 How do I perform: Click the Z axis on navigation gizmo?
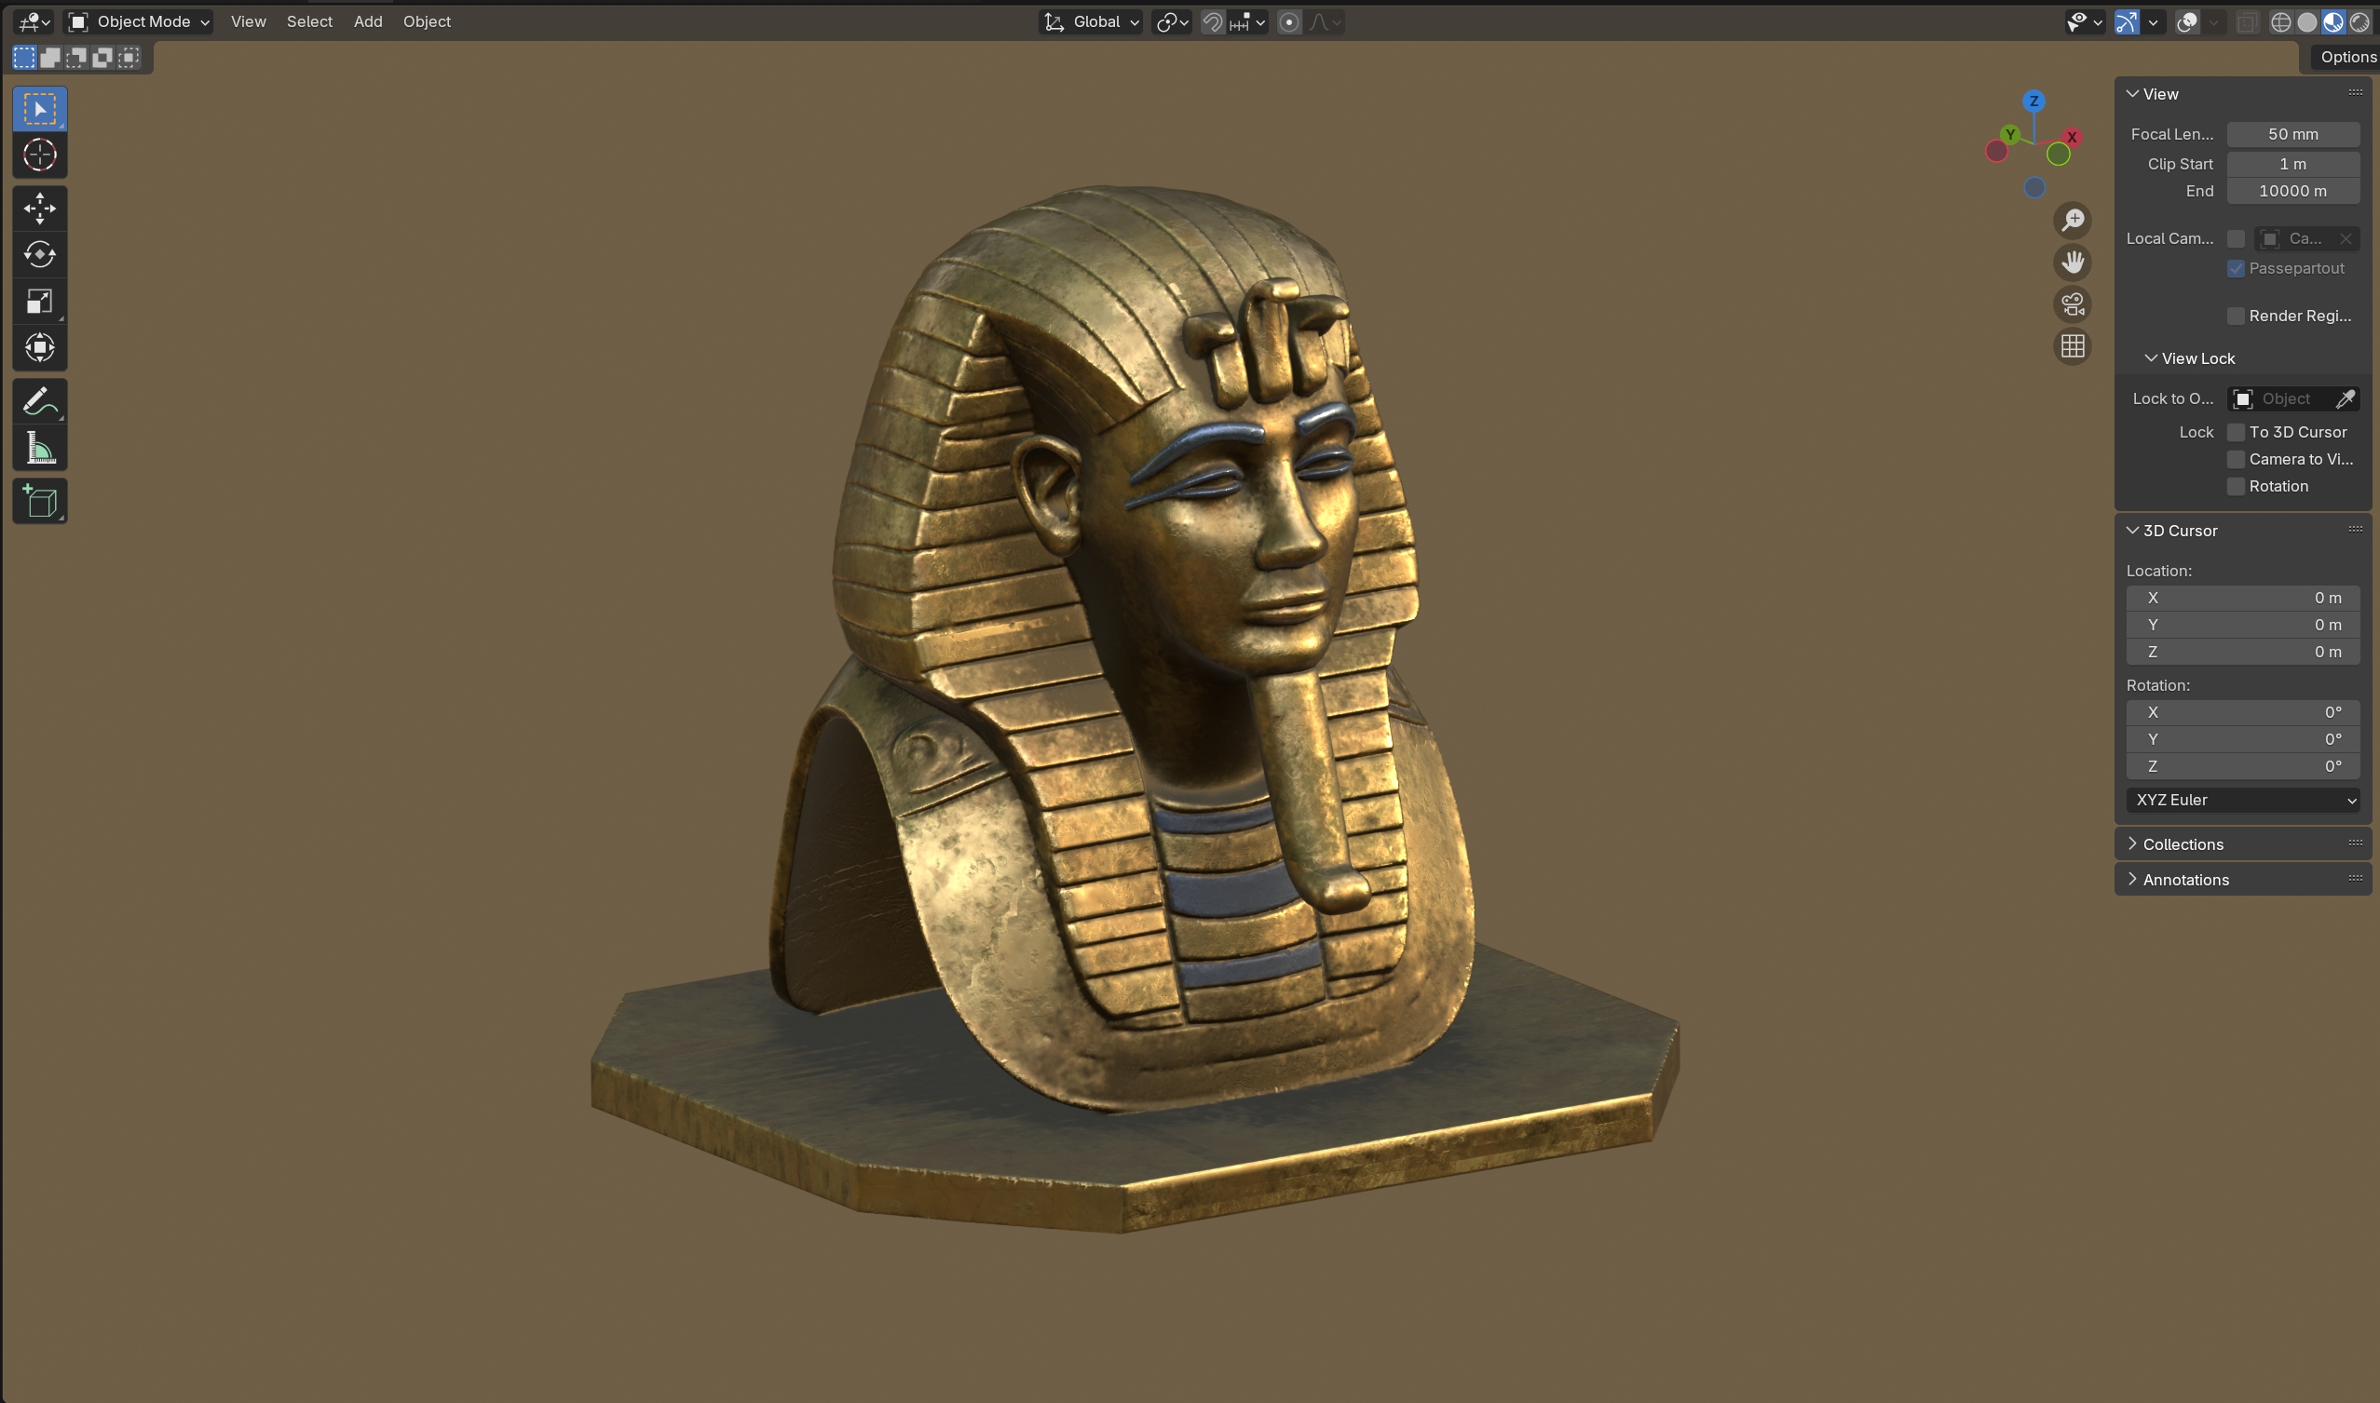coord(2033,101)
